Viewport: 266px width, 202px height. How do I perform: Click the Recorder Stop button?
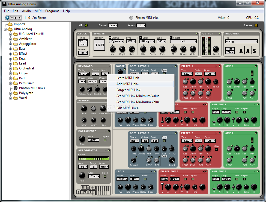230,52
